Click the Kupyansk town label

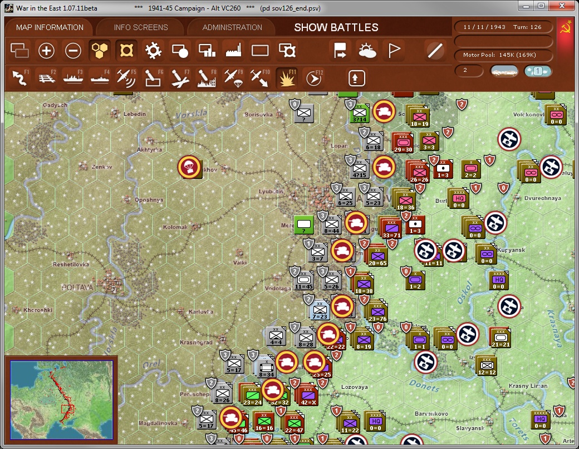pyautogui.click(x=511, y=250)
